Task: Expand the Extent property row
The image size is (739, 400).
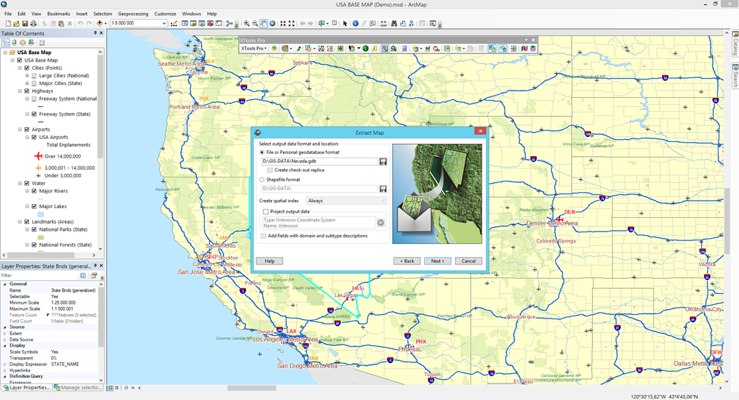Action: coord(5,334)
